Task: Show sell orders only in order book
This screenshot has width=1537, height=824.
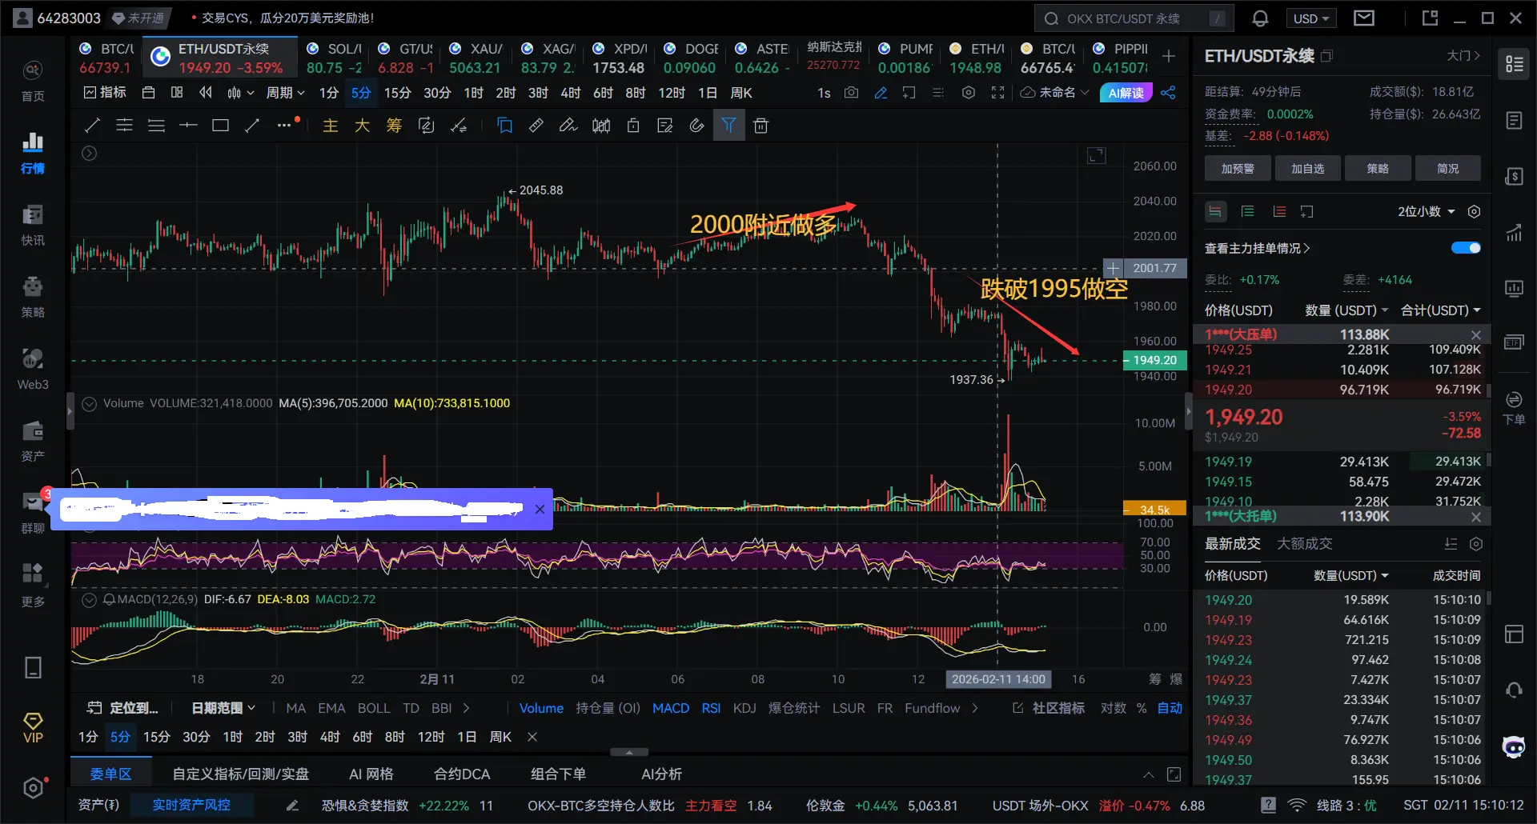Action: (x=1279, y=212)
